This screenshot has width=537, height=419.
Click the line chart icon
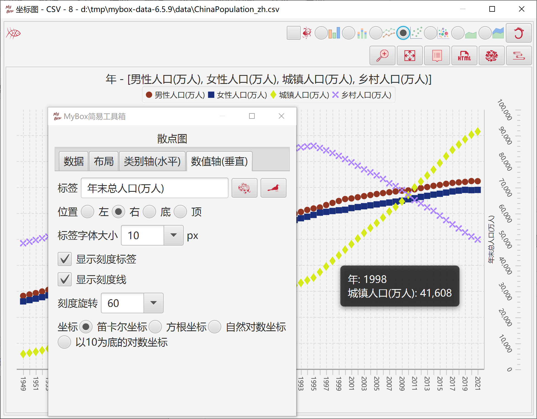[x=389, y=33]
